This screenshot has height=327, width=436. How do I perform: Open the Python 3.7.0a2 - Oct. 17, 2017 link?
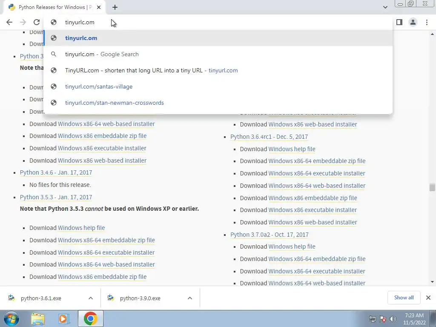[x=270, y=235]
